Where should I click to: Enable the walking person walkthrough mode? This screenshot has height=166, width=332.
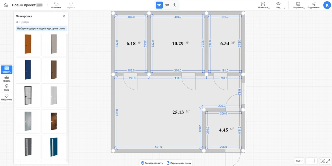pos(175,5)
